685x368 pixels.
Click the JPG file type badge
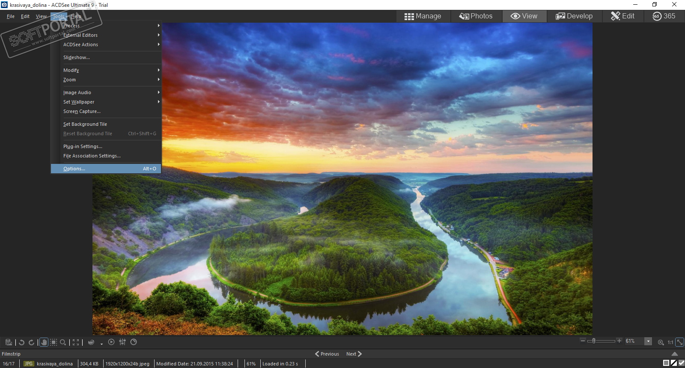point(29,364)
